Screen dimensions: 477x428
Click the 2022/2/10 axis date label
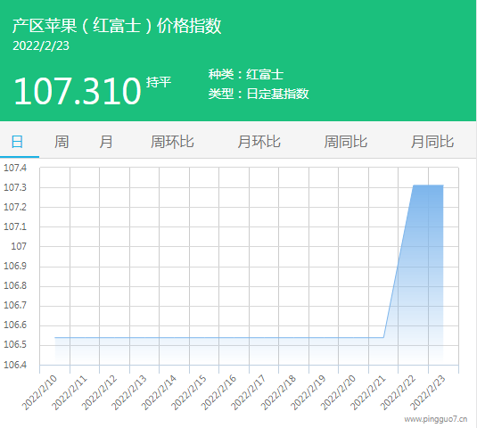tap(39, 392)
